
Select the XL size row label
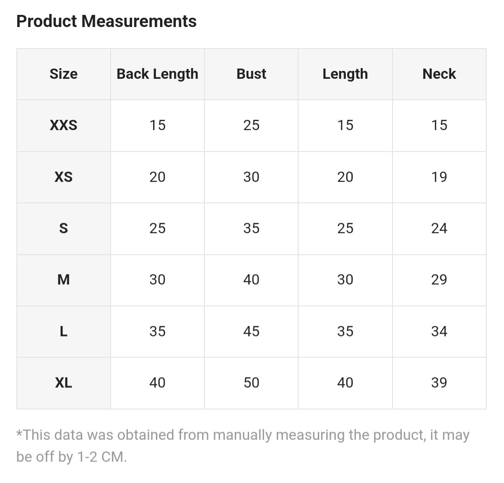63,383
